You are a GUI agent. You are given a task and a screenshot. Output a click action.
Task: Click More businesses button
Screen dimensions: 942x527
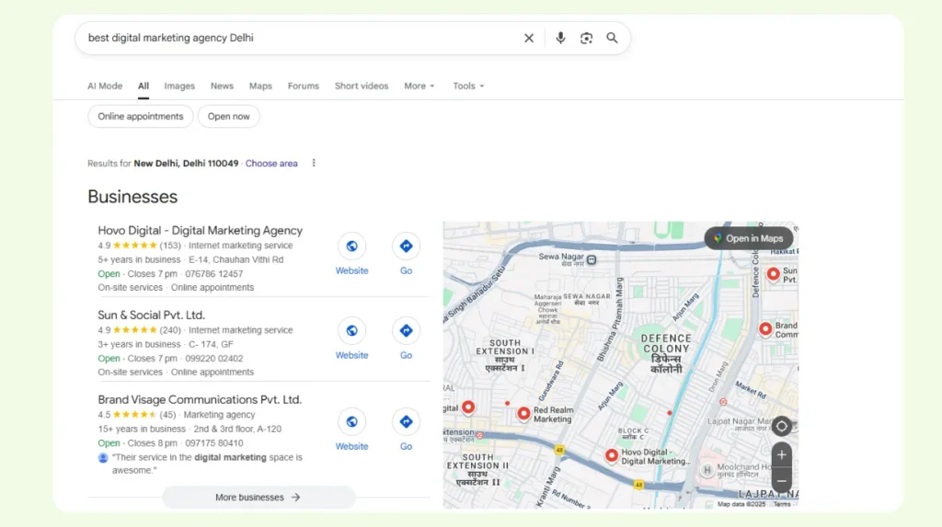pos(258,497)
